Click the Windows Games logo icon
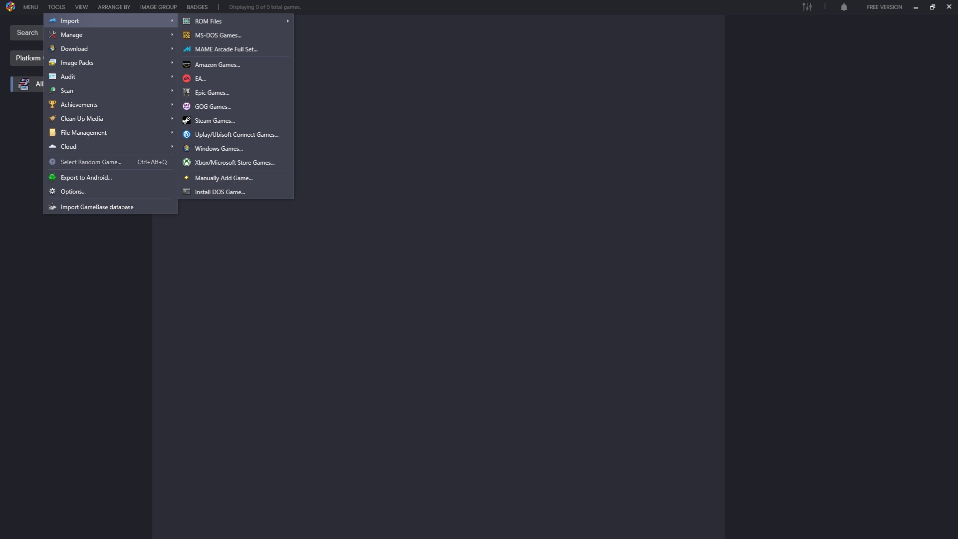The height and width of the screenshot is (539, 958). 187,149
